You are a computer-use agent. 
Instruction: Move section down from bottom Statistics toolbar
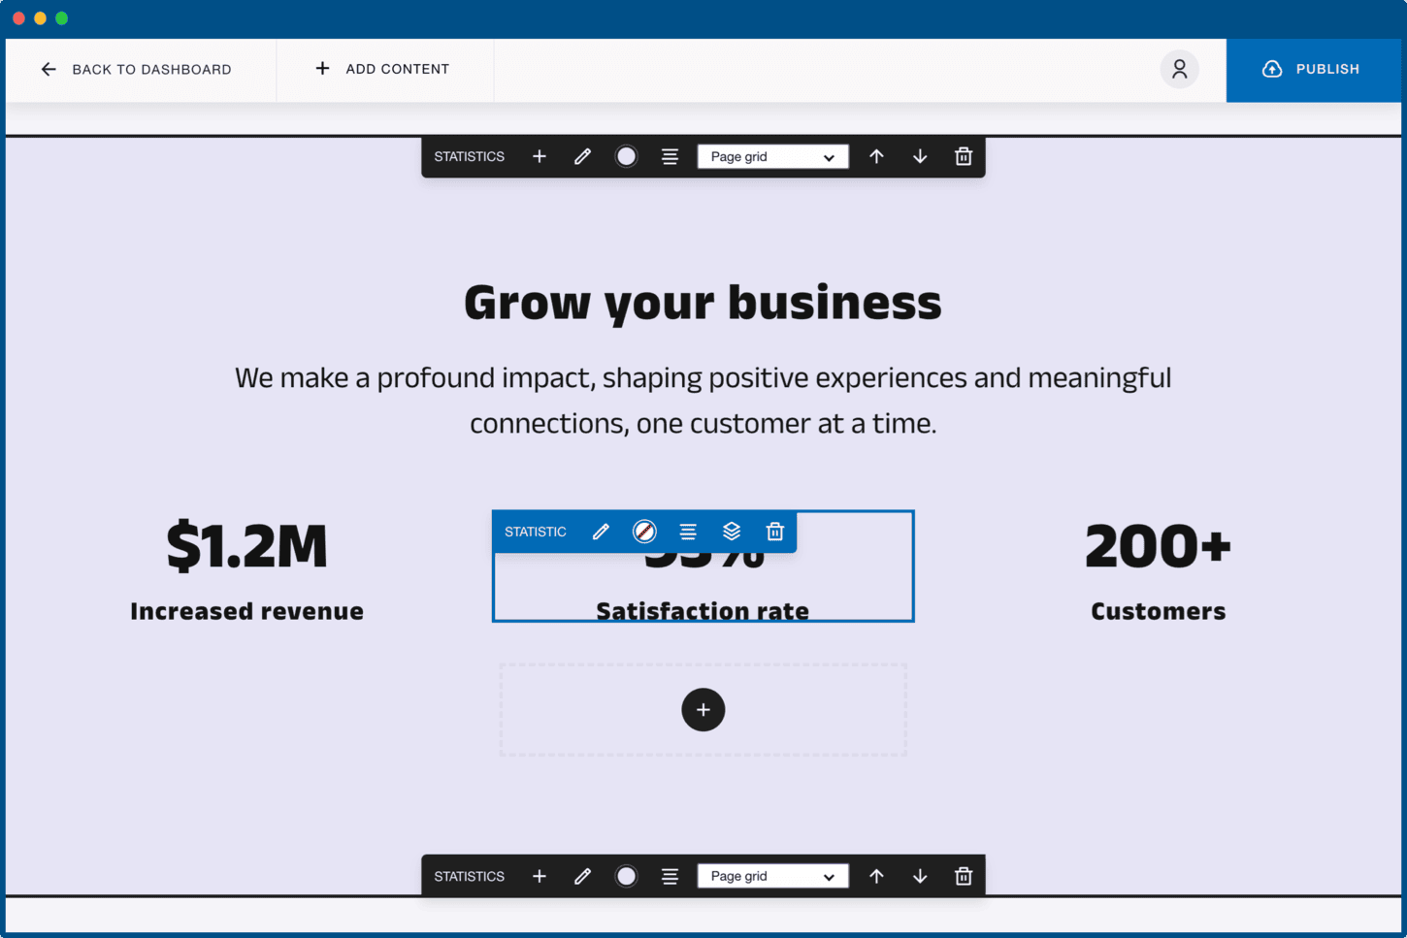(920, 876)
